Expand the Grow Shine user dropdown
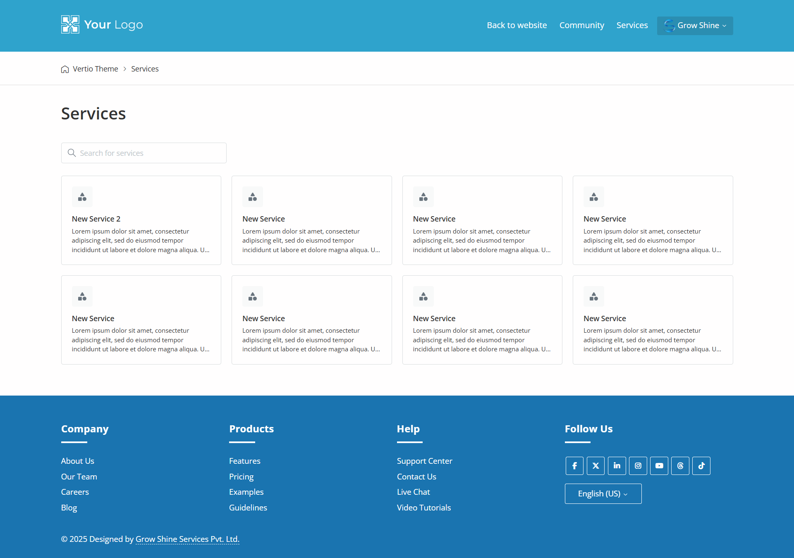 695,26
